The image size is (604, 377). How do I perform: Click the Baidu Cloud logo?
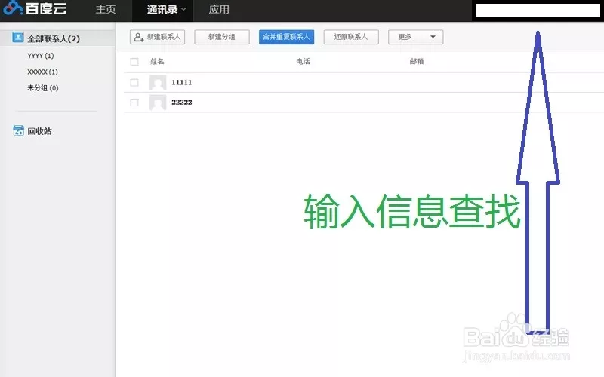tap(35, 8)
